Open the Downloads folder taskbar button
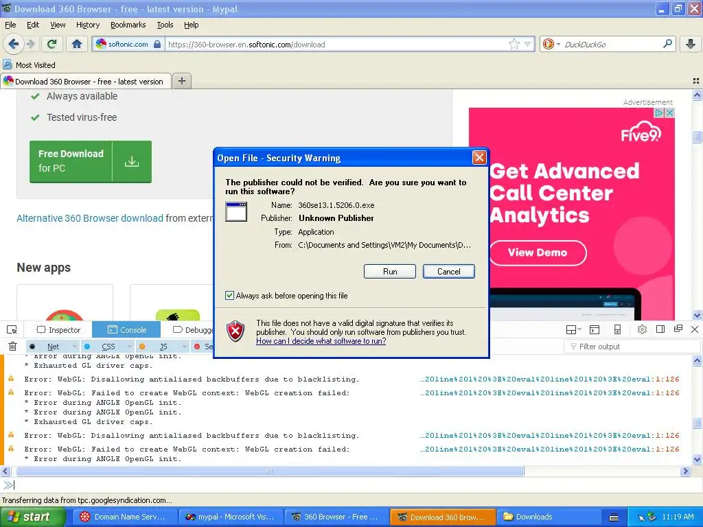703x527 pixels. [x=549, y=517]
